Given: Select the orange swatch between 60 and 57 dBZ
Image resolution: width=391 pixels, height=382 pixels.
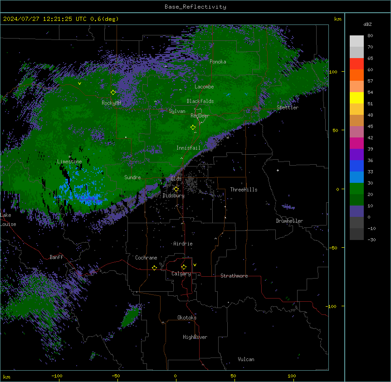Looking at the screenshot, I should tap(357, 75).
